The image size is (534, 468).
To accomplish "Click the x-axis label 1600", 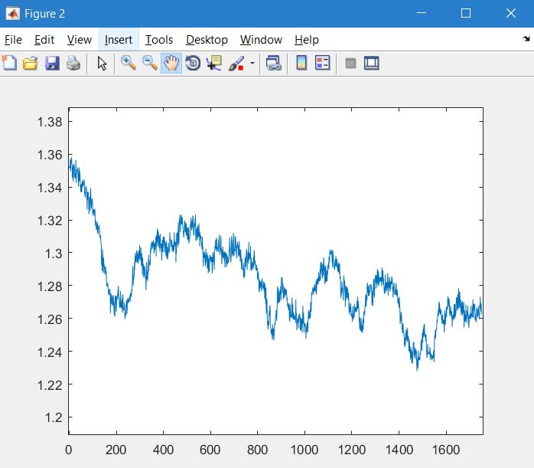I will point(446,450).
